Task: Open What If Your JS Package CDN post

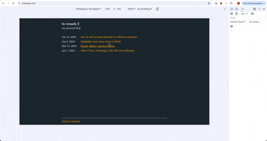Action: [107, 51]
